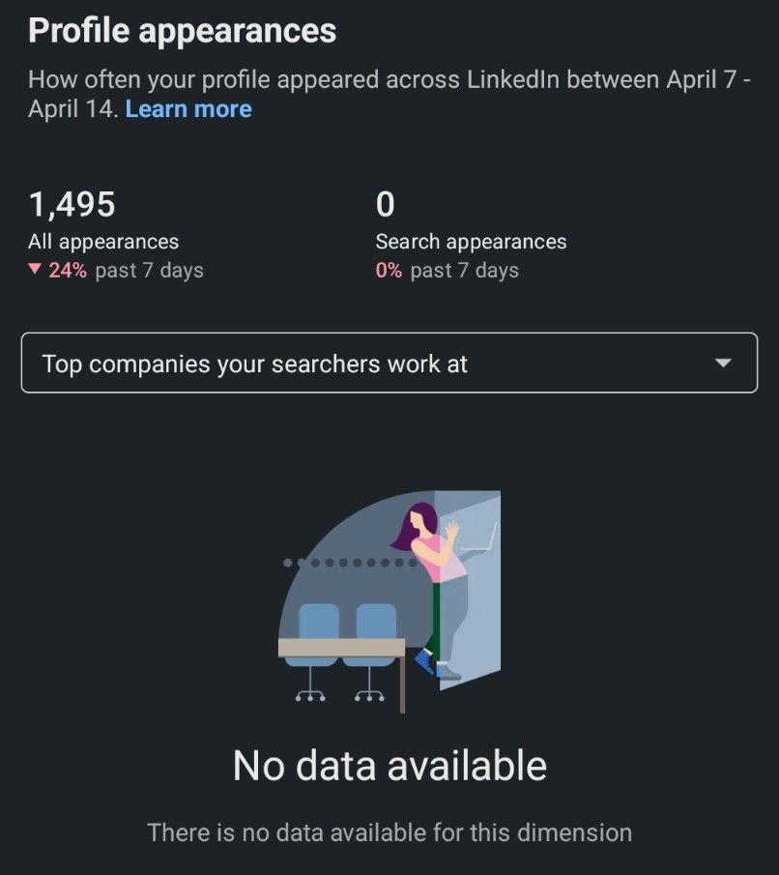Click the 0 search appearances count

[x=385, y=204]
